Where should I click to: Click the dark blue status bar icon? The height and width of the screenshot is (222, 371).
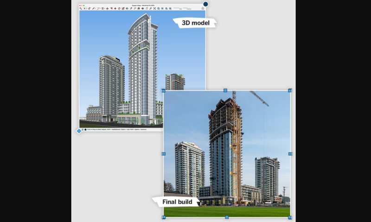tap(85, 130)
